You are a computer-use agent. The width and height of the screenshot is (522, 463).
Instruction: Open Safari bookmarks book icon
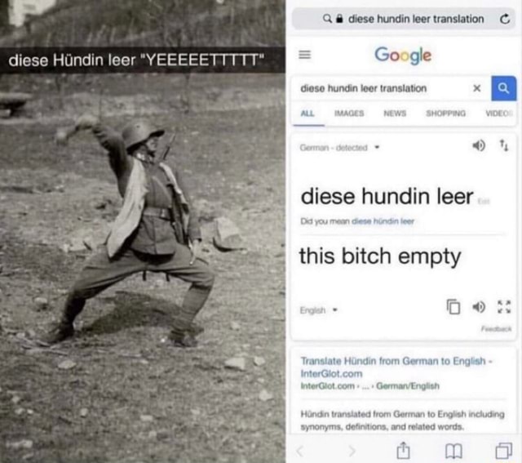click(x=453, y=452)
